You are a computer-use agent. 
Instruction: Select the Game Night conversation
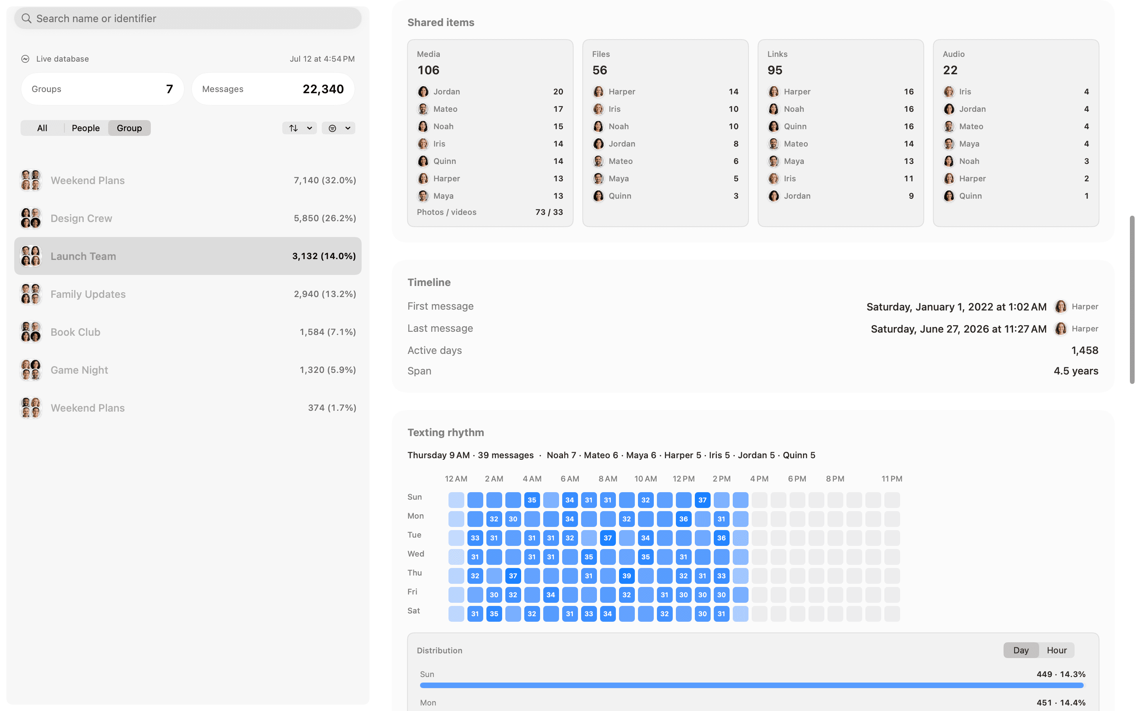[188, 370]
